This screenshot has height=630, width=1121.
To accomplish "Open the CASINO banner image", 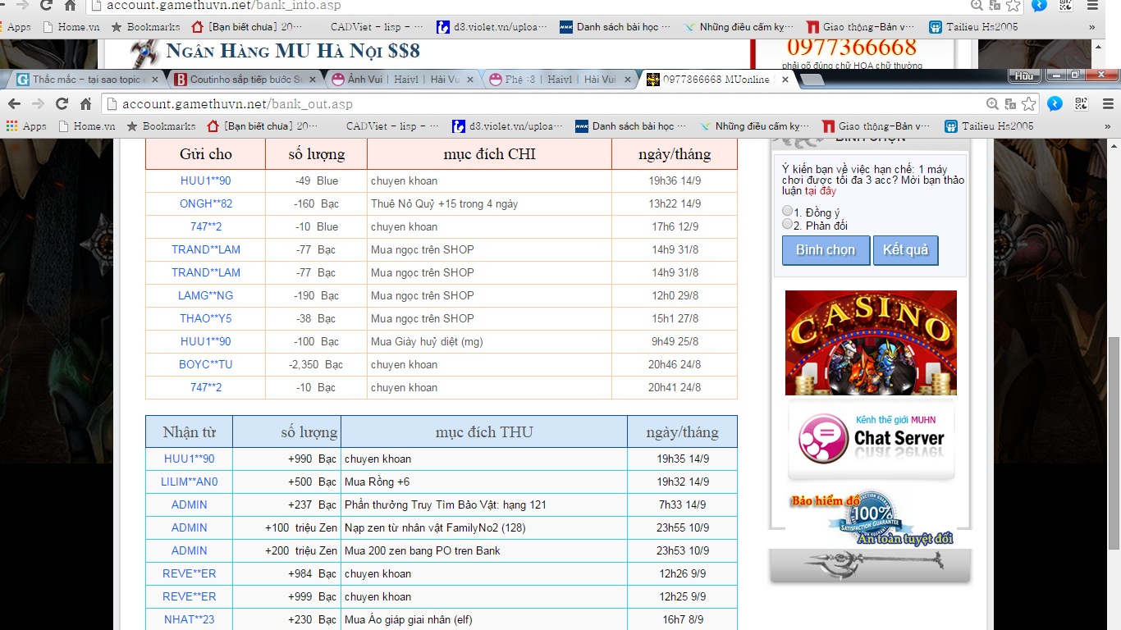I will 871,343.
